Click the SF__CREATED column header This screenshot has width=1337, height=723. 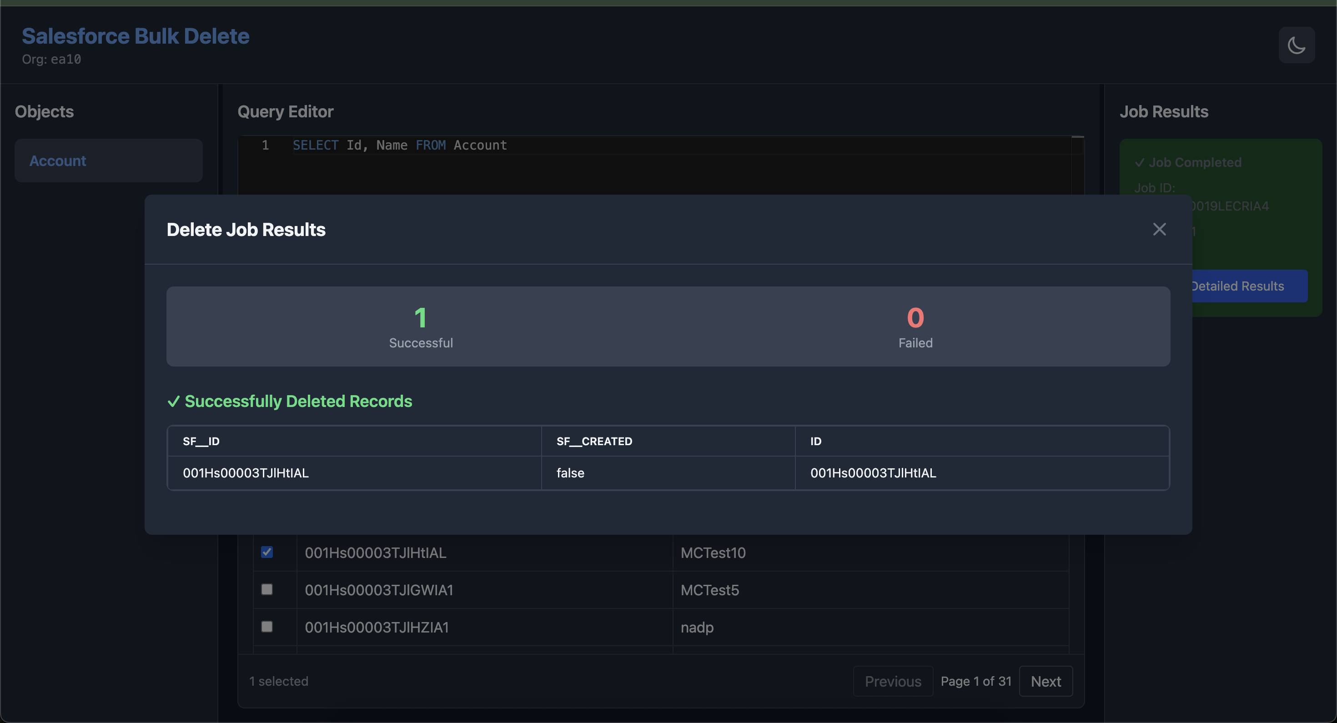point(594,441)
